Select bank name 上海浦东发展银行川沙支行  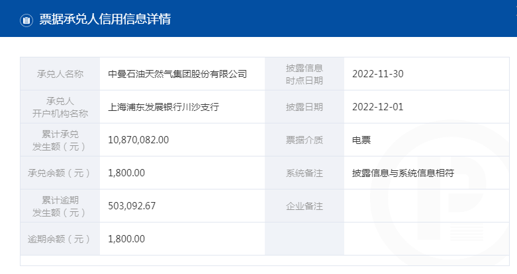(x=164, y=107)
